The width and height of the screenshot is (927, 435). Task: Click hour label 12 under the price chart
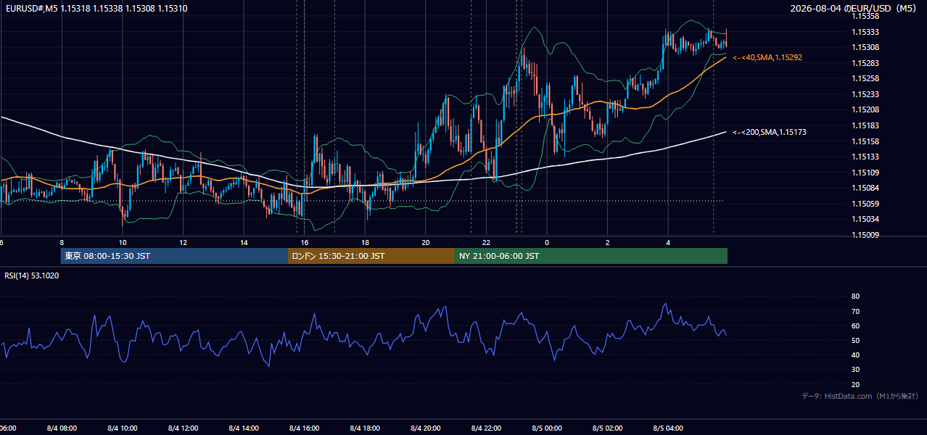pyautogui.click(x=184, y=242)
